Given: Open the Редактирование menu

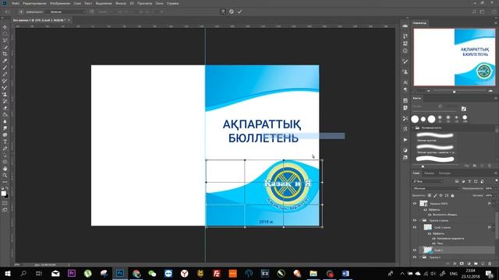Looking at the screenshot, I should [34, 3].
